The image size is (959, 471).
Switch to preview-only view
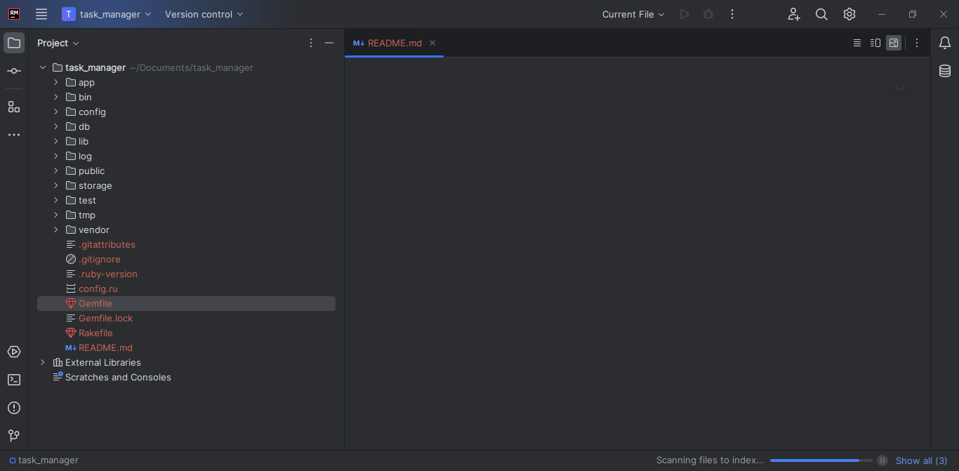(x=894, y=43)
